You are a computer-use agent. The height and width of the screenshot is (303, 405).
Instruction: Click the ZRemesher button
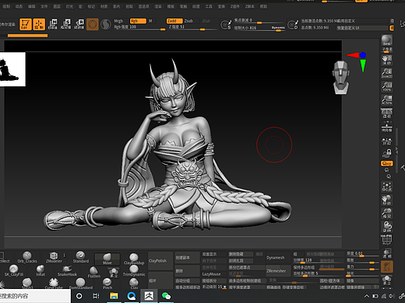pyautogui.click(x=277, y=270)
